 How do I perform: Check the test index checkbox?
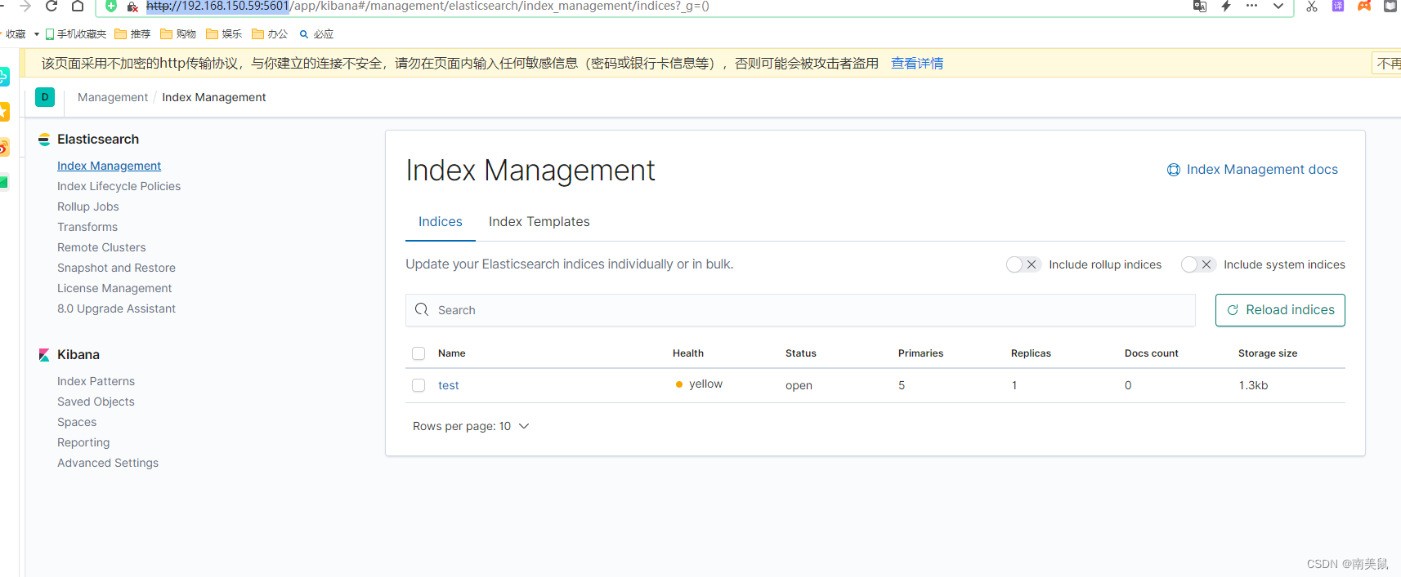point(419,385)
